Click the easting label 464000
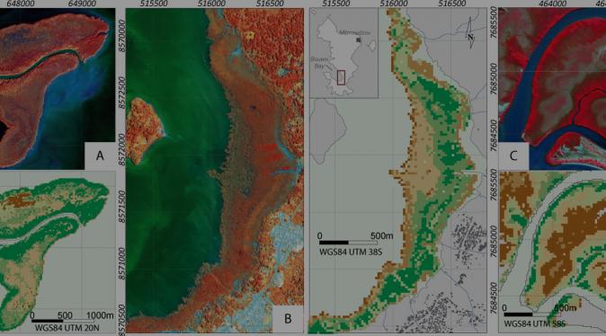The width and height of the screenshot is (606, 336). click(x=553, y=4)
